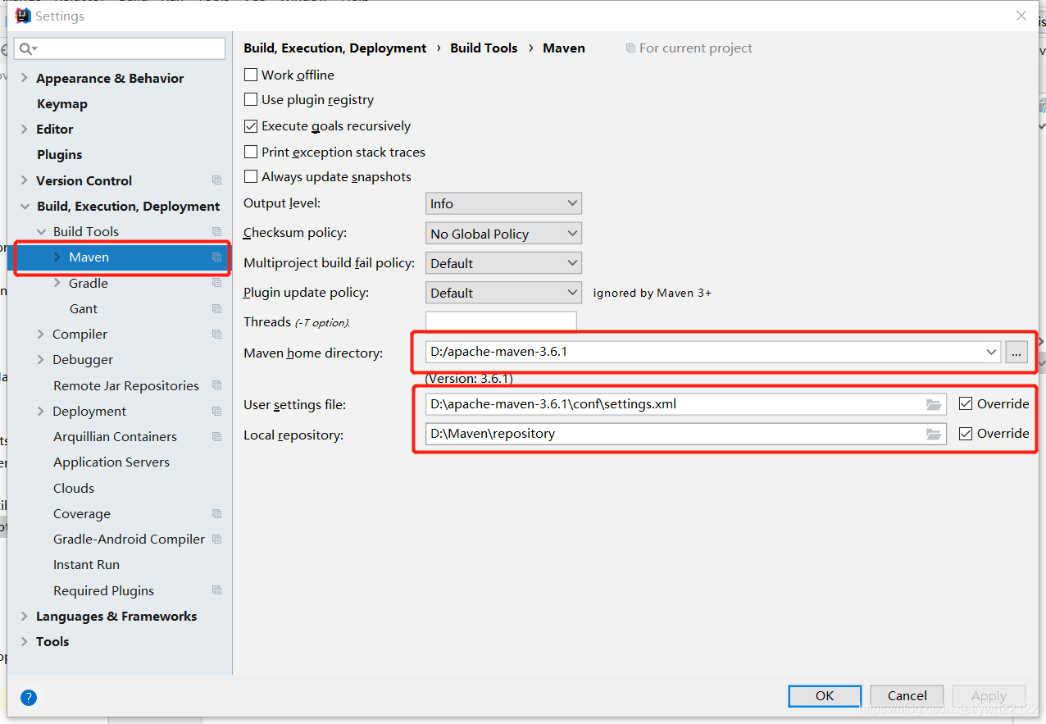Expand the Tools section arrow
Viewport: 1046px width, 724px height.
pyautogui.click(x=25, y=642)
